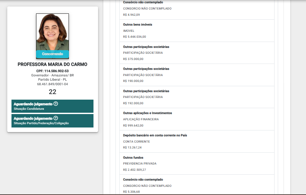Click Outras aplicações e Investimentos heading
Screen dimensions: 306x195
coord(148,113)
